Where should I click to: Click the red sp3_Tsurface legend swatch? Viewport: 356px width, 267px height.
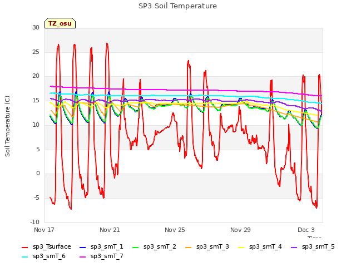pyautogui.click(x=24, y=247)
